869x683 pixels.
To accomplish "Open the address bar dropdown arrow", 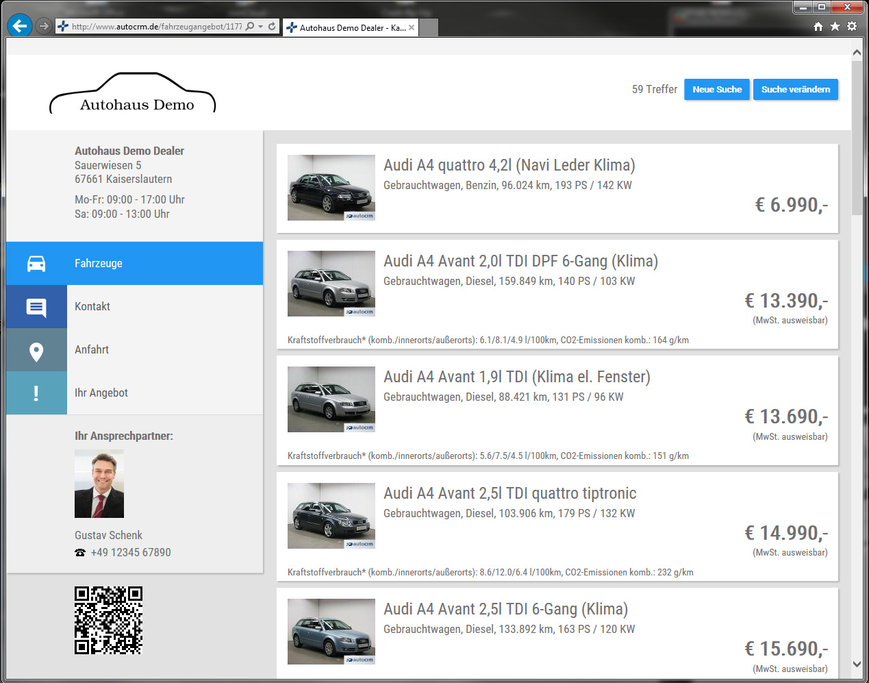I will 261,27.
